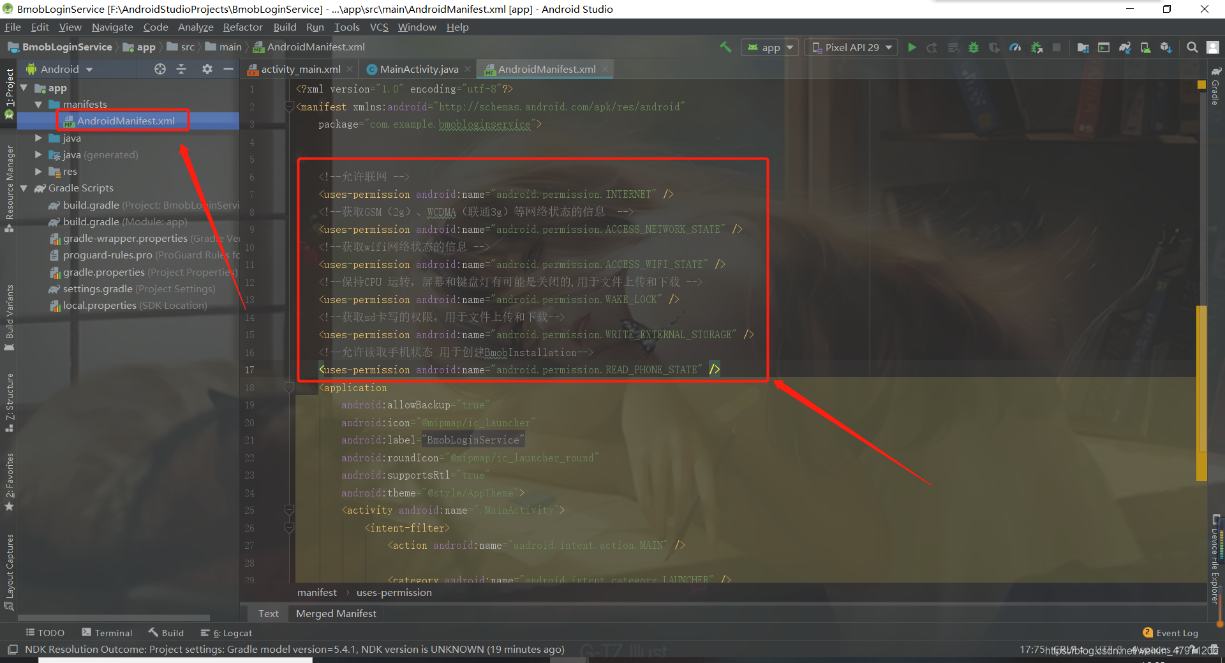Toggle the Z: Structure side panel
The width and height of the screenshot is (1225, 663).
coord(9,402)
